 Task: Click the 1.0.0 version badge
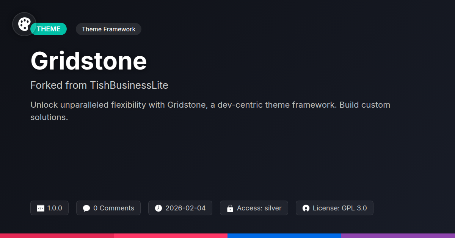pyautogui.click(x=49, y=208)
